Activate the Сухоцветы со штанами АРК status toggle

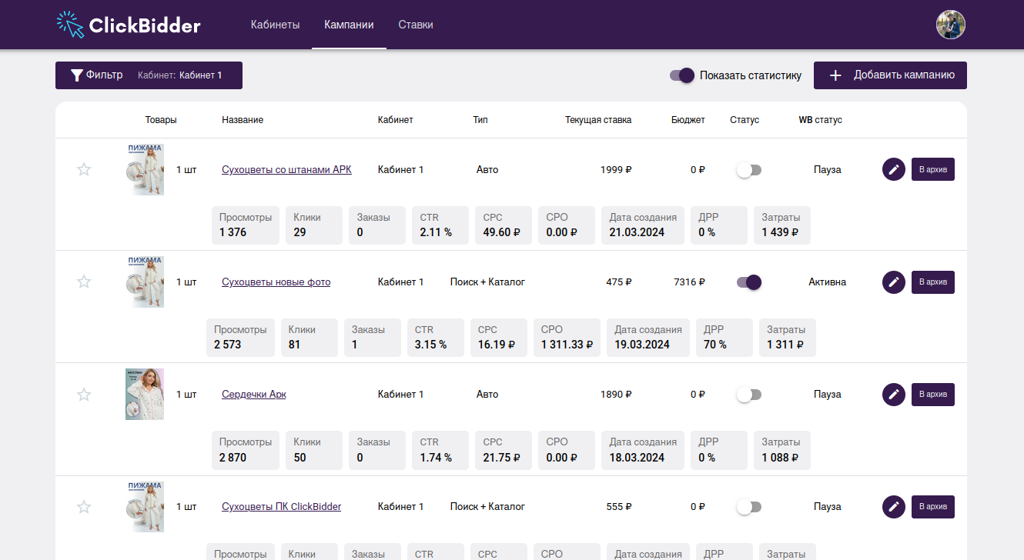[749, 170]
